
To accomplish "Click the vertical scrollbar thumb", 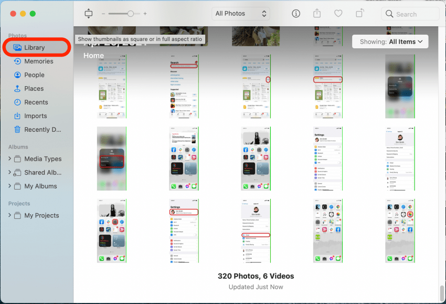I will tap(442, 292).
